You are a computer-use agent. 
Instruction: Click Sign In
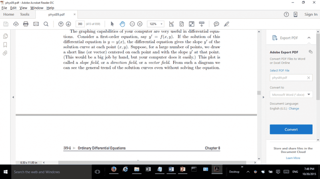pos(311,14)
